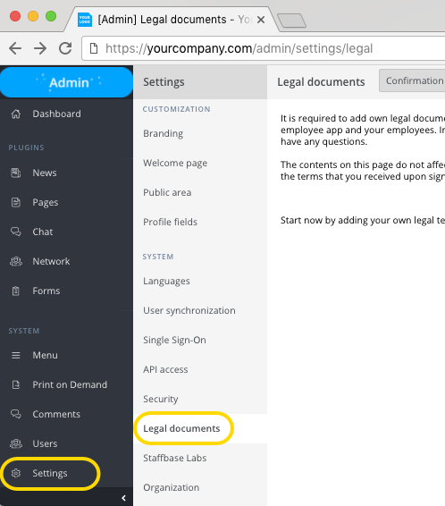
Task: Click the Legal documents page heading
Action: (321, 82)
